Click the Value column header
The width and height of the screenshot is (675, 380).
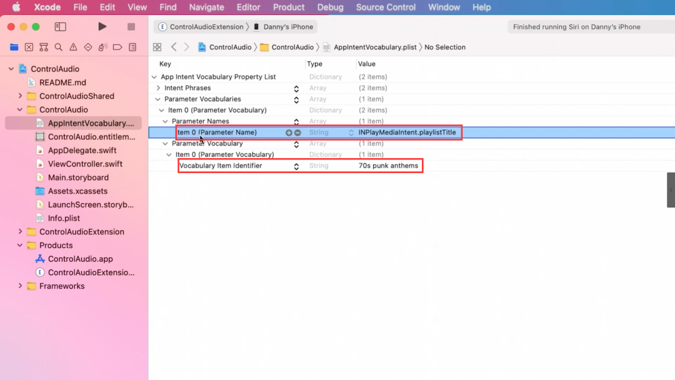click(367, 64)
